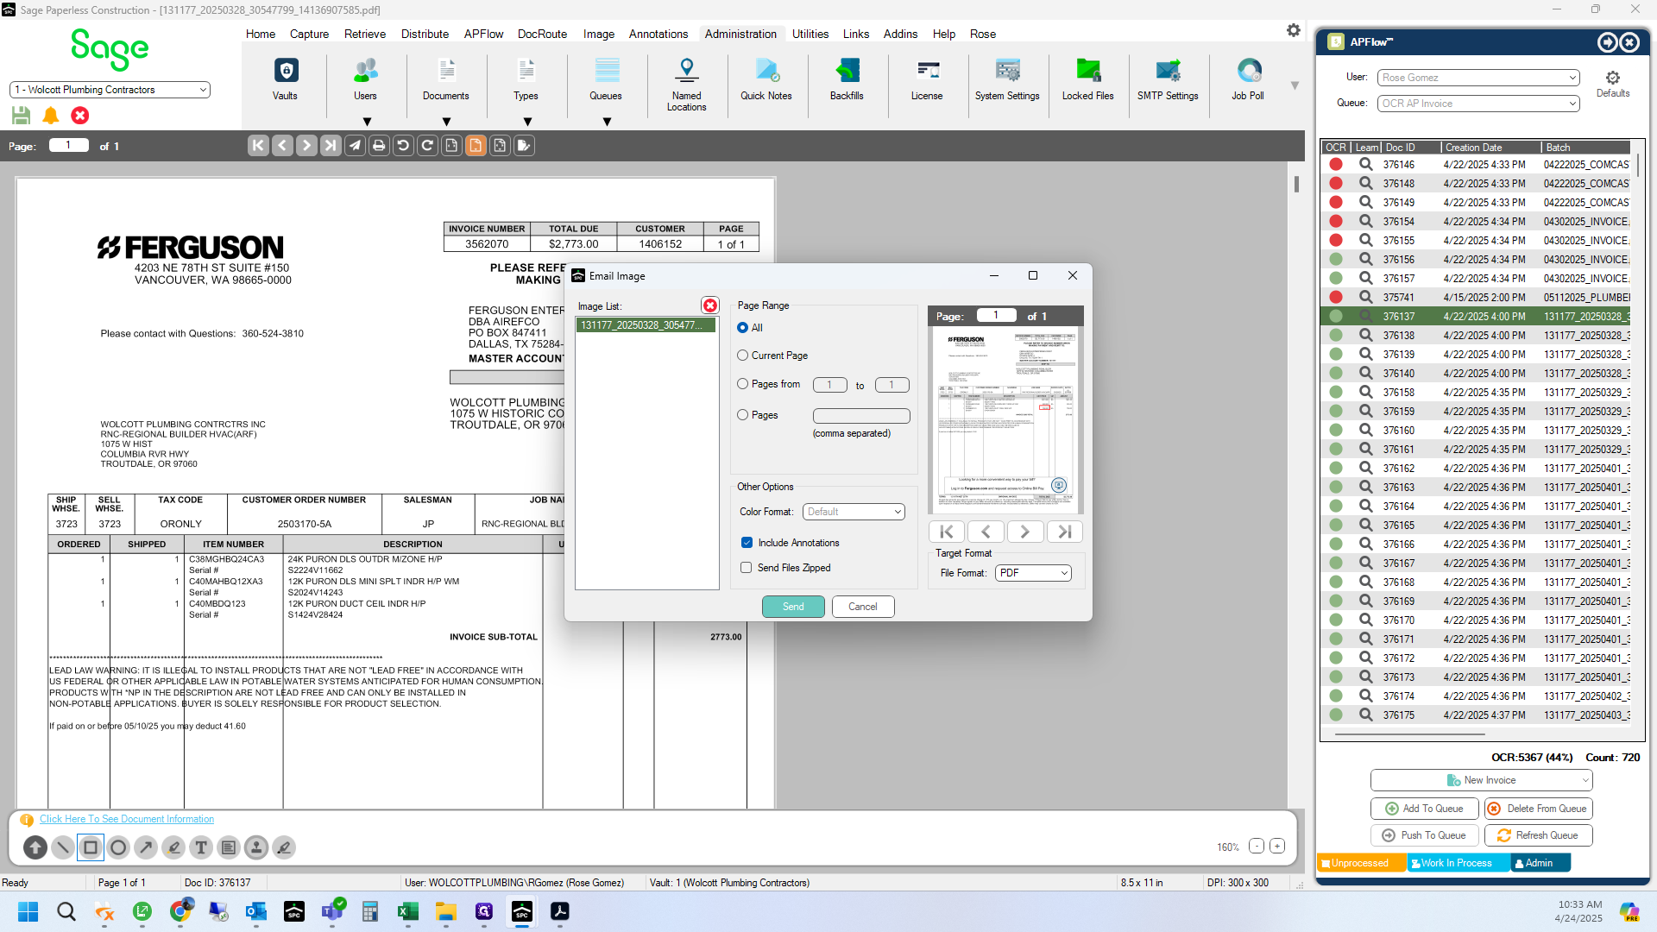Open the Backfills tool
Image resolution: width=1657 pixels, height=932 pixels.
[x=847, y=79]
